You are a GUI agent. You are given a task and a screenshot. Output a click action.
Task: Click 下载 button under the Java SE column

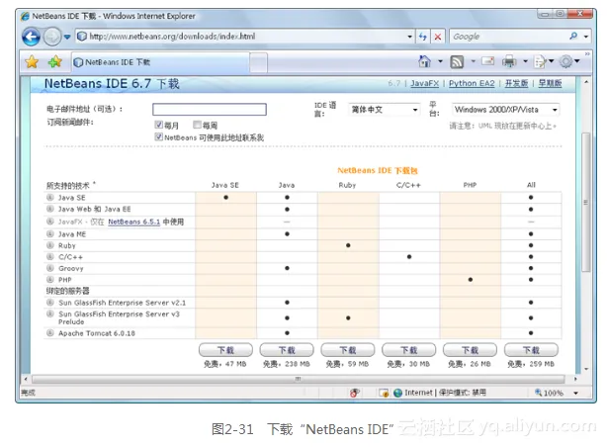pyautogui.click(x=225, y=350)
